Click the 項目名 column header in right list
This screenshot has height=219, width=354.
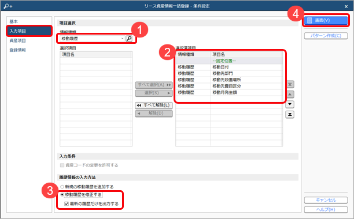click(246, 54)
